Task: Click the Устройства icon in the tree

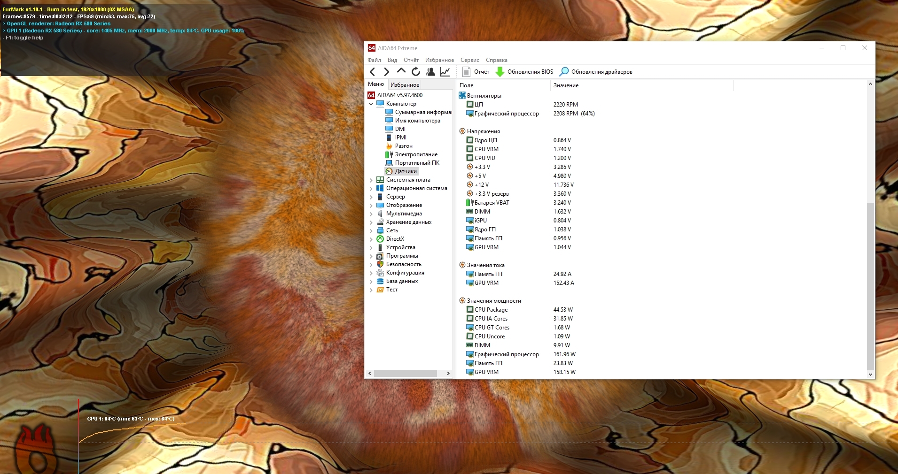Action: (x=380, y=247)
